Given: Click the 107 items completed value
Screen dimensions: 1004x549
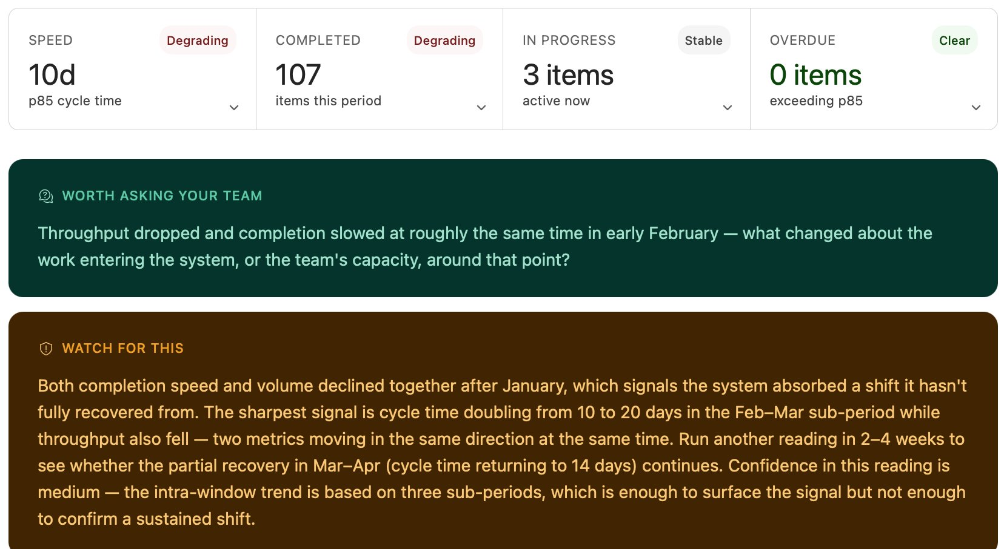Looking at the screenshot, I should pyautogui.click(x=298, y=74).
